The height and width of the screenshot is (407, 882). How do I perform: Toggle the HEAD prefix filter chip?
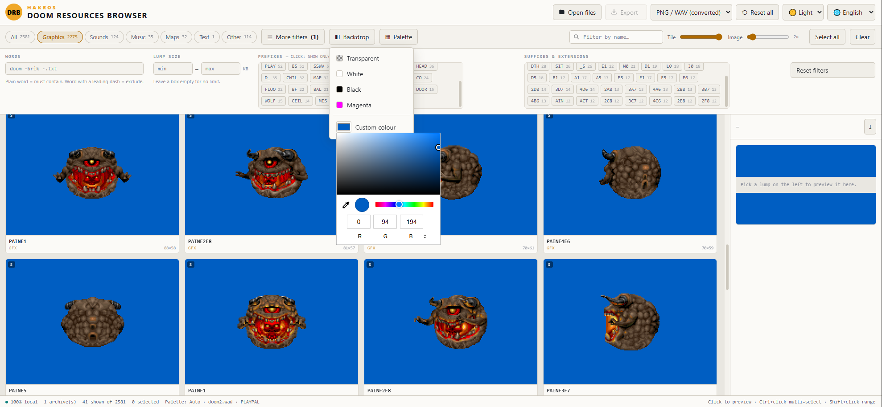425,66
